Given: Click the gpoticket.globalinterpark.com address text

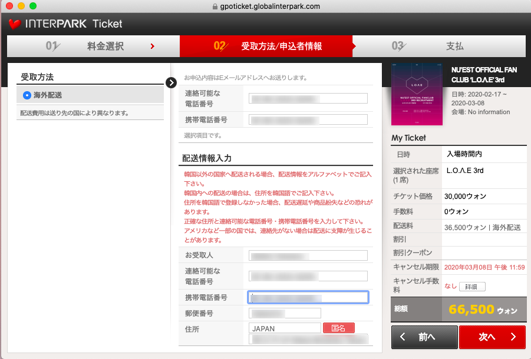Looking at the screenshot, I should (x=270, y=6).
